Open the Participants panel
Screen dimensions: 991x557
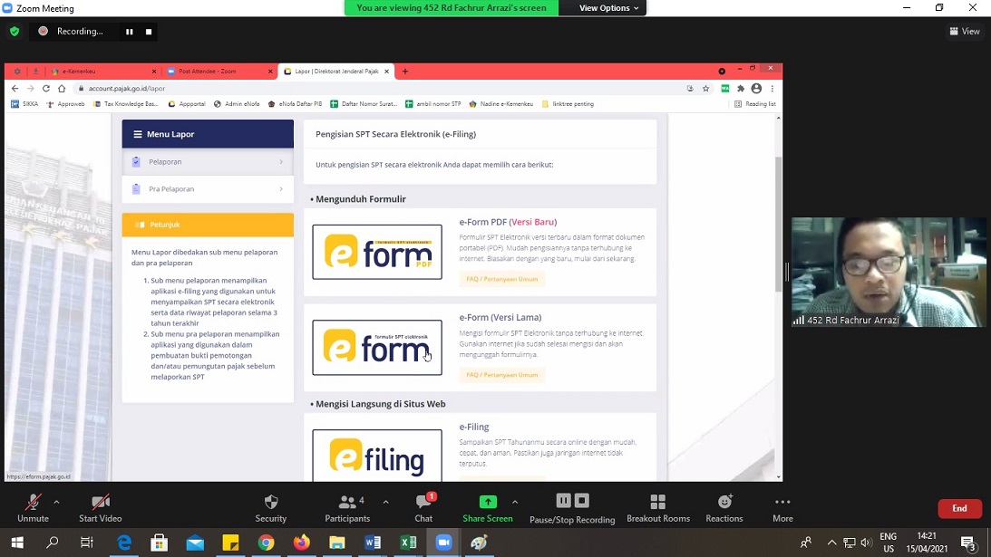346,503
